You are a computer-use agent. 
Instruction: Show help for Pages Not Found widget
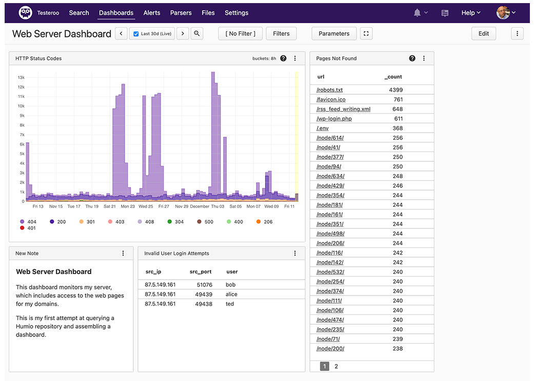[412, 58]
